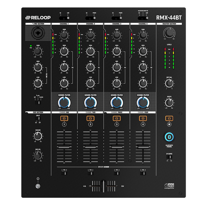Click the MST BAL balance knob
207x207 pixels.
(169, 83)
